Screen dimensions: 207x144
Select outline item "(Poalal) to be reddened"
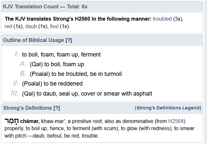52,84
